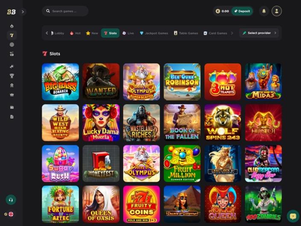Open the Big Bass Bonanza game thumbnail
This screenshot has height=226, width=301.
coord(61,82)
